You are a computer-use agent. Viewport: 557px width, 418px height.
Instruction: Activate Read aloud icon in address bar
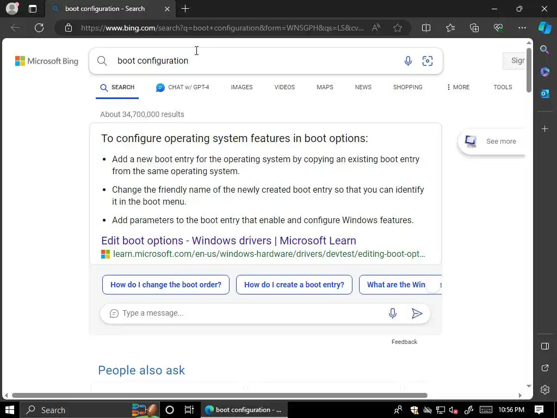pyautogui.click(x=376, y=28)
